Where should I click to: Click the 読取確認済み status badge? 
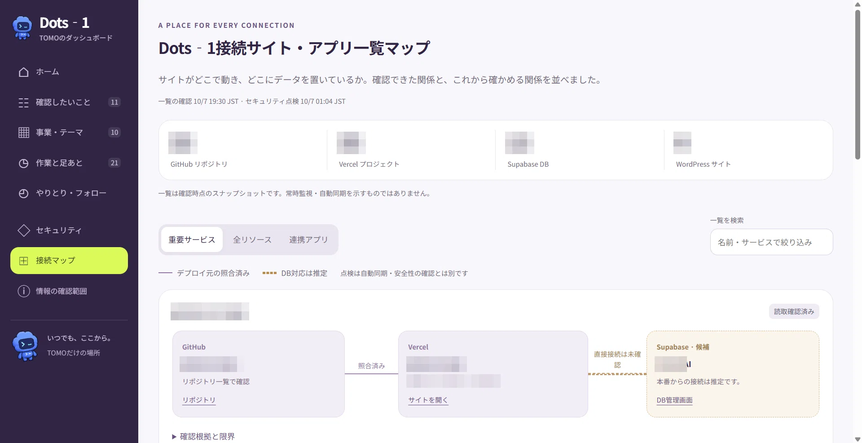click(x=794, y=311)
